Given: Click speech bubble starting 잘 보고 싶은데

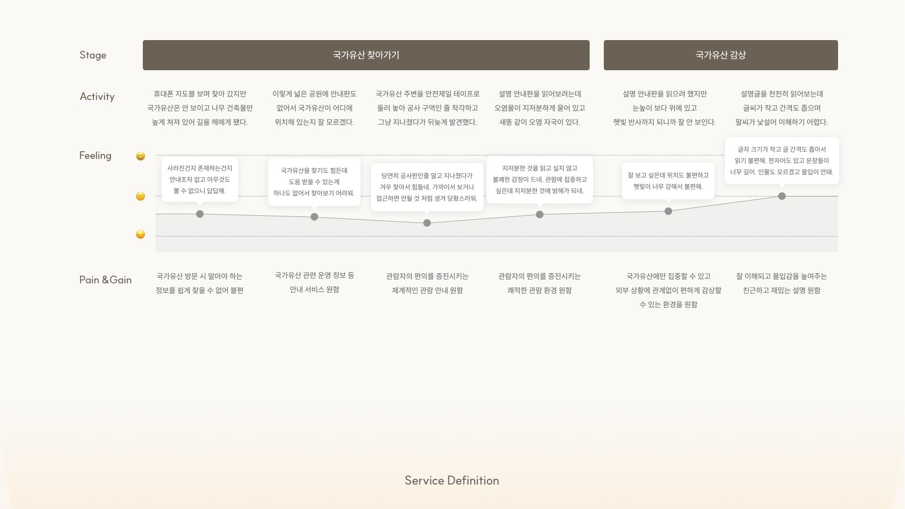Looking at the screenshot, I should coord(668,181).
